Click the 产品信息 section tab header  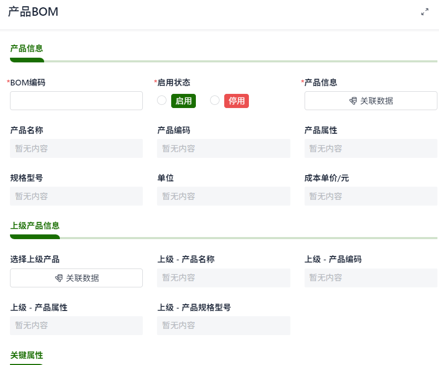tap(27, 48)
